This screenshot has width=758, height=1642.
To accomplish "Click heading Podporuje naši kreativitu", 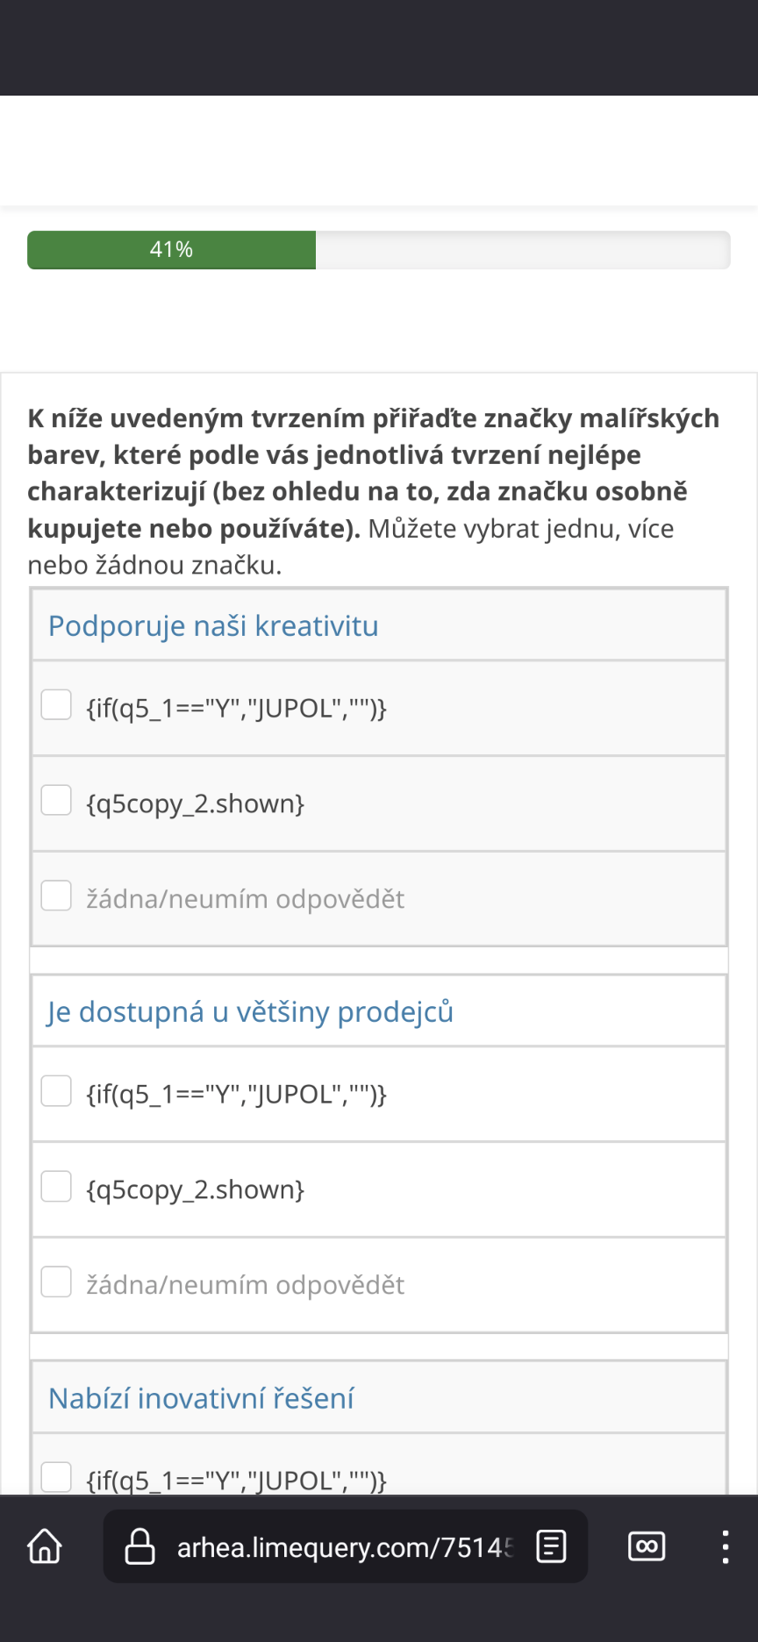I will (213, 626).
